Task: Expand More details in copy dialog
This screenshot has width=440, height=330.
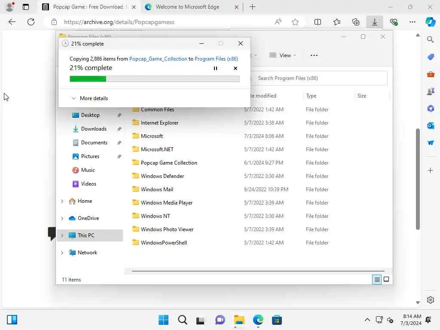Action: pyautogui.click(x=89, y=98)
